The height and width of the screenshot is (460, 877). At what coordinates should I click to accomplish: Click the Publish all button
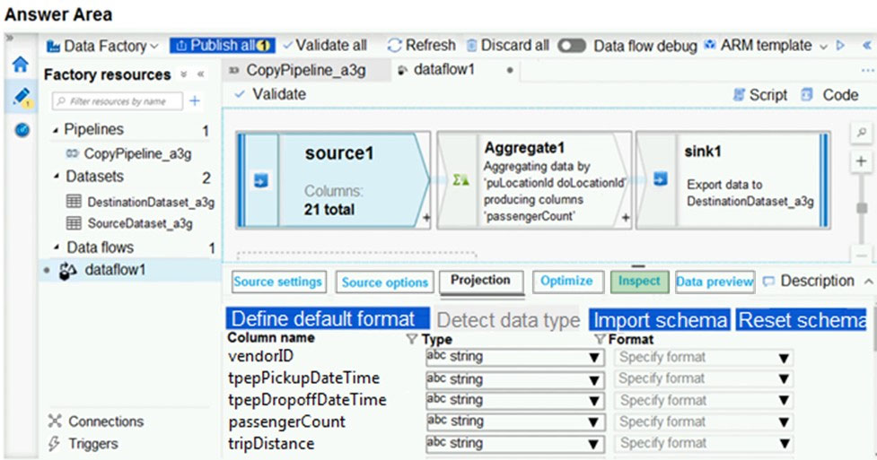[222, 45]
